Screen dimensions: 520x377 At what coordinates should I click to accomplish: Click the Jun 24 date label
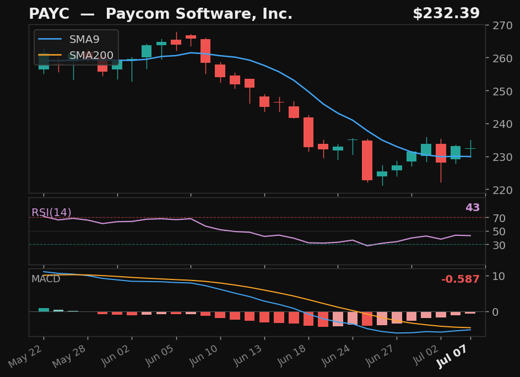334,356
